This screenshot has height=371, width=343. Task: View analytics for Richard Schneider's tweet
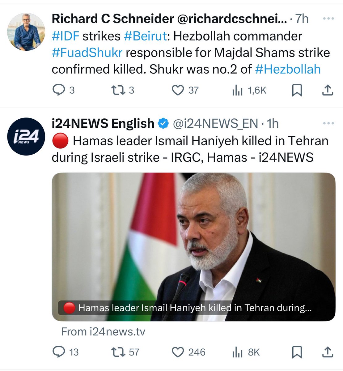click(249, 90)
